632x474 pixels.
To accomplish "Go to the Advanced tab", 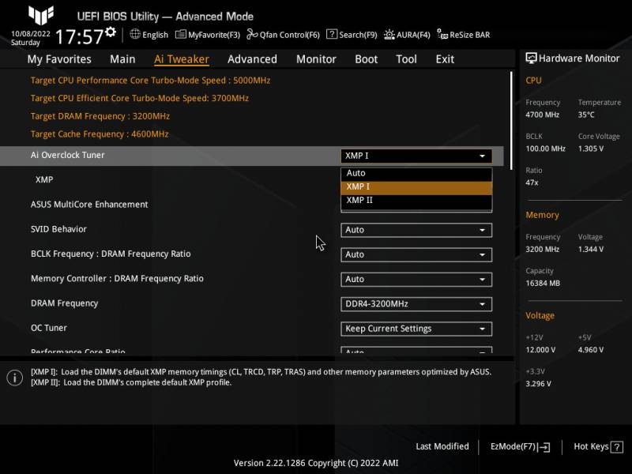I will tap(252, 59).
